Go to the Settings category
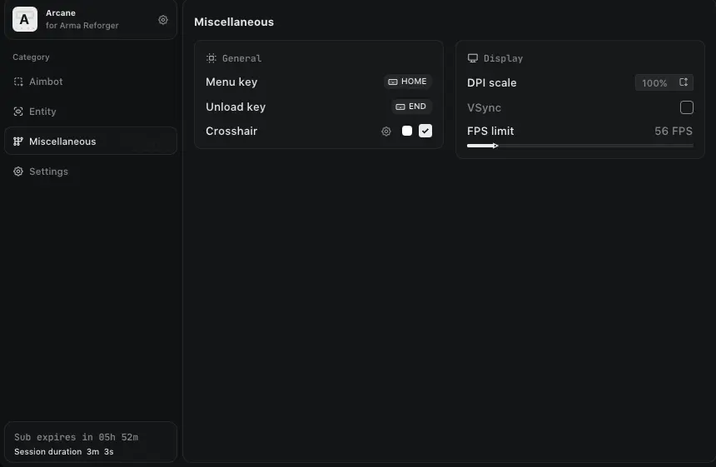The image size is (716, 467). pyautogui.click(x=48, y=171)
